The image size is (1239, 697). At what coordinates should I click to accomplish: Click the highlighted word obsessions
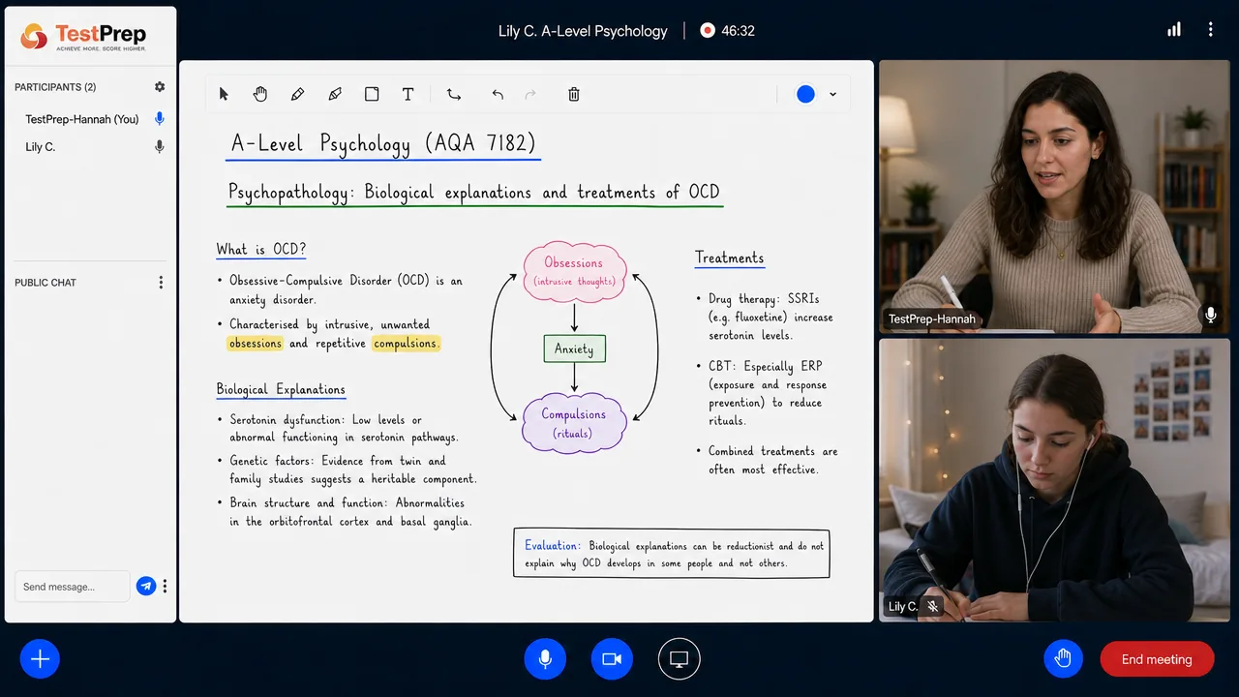click(256, 344)
